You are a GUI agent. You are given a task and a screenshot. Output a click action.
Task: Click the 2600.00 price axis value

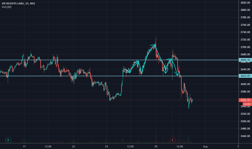click(x=245, y=84)
